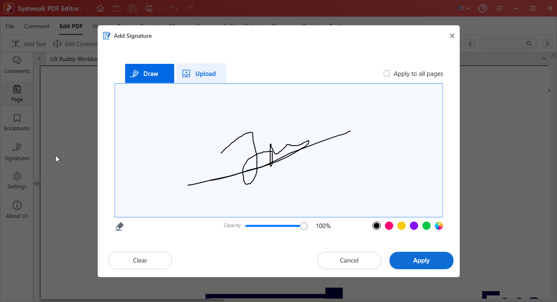Open the language selection dropdown

point(463,8)
